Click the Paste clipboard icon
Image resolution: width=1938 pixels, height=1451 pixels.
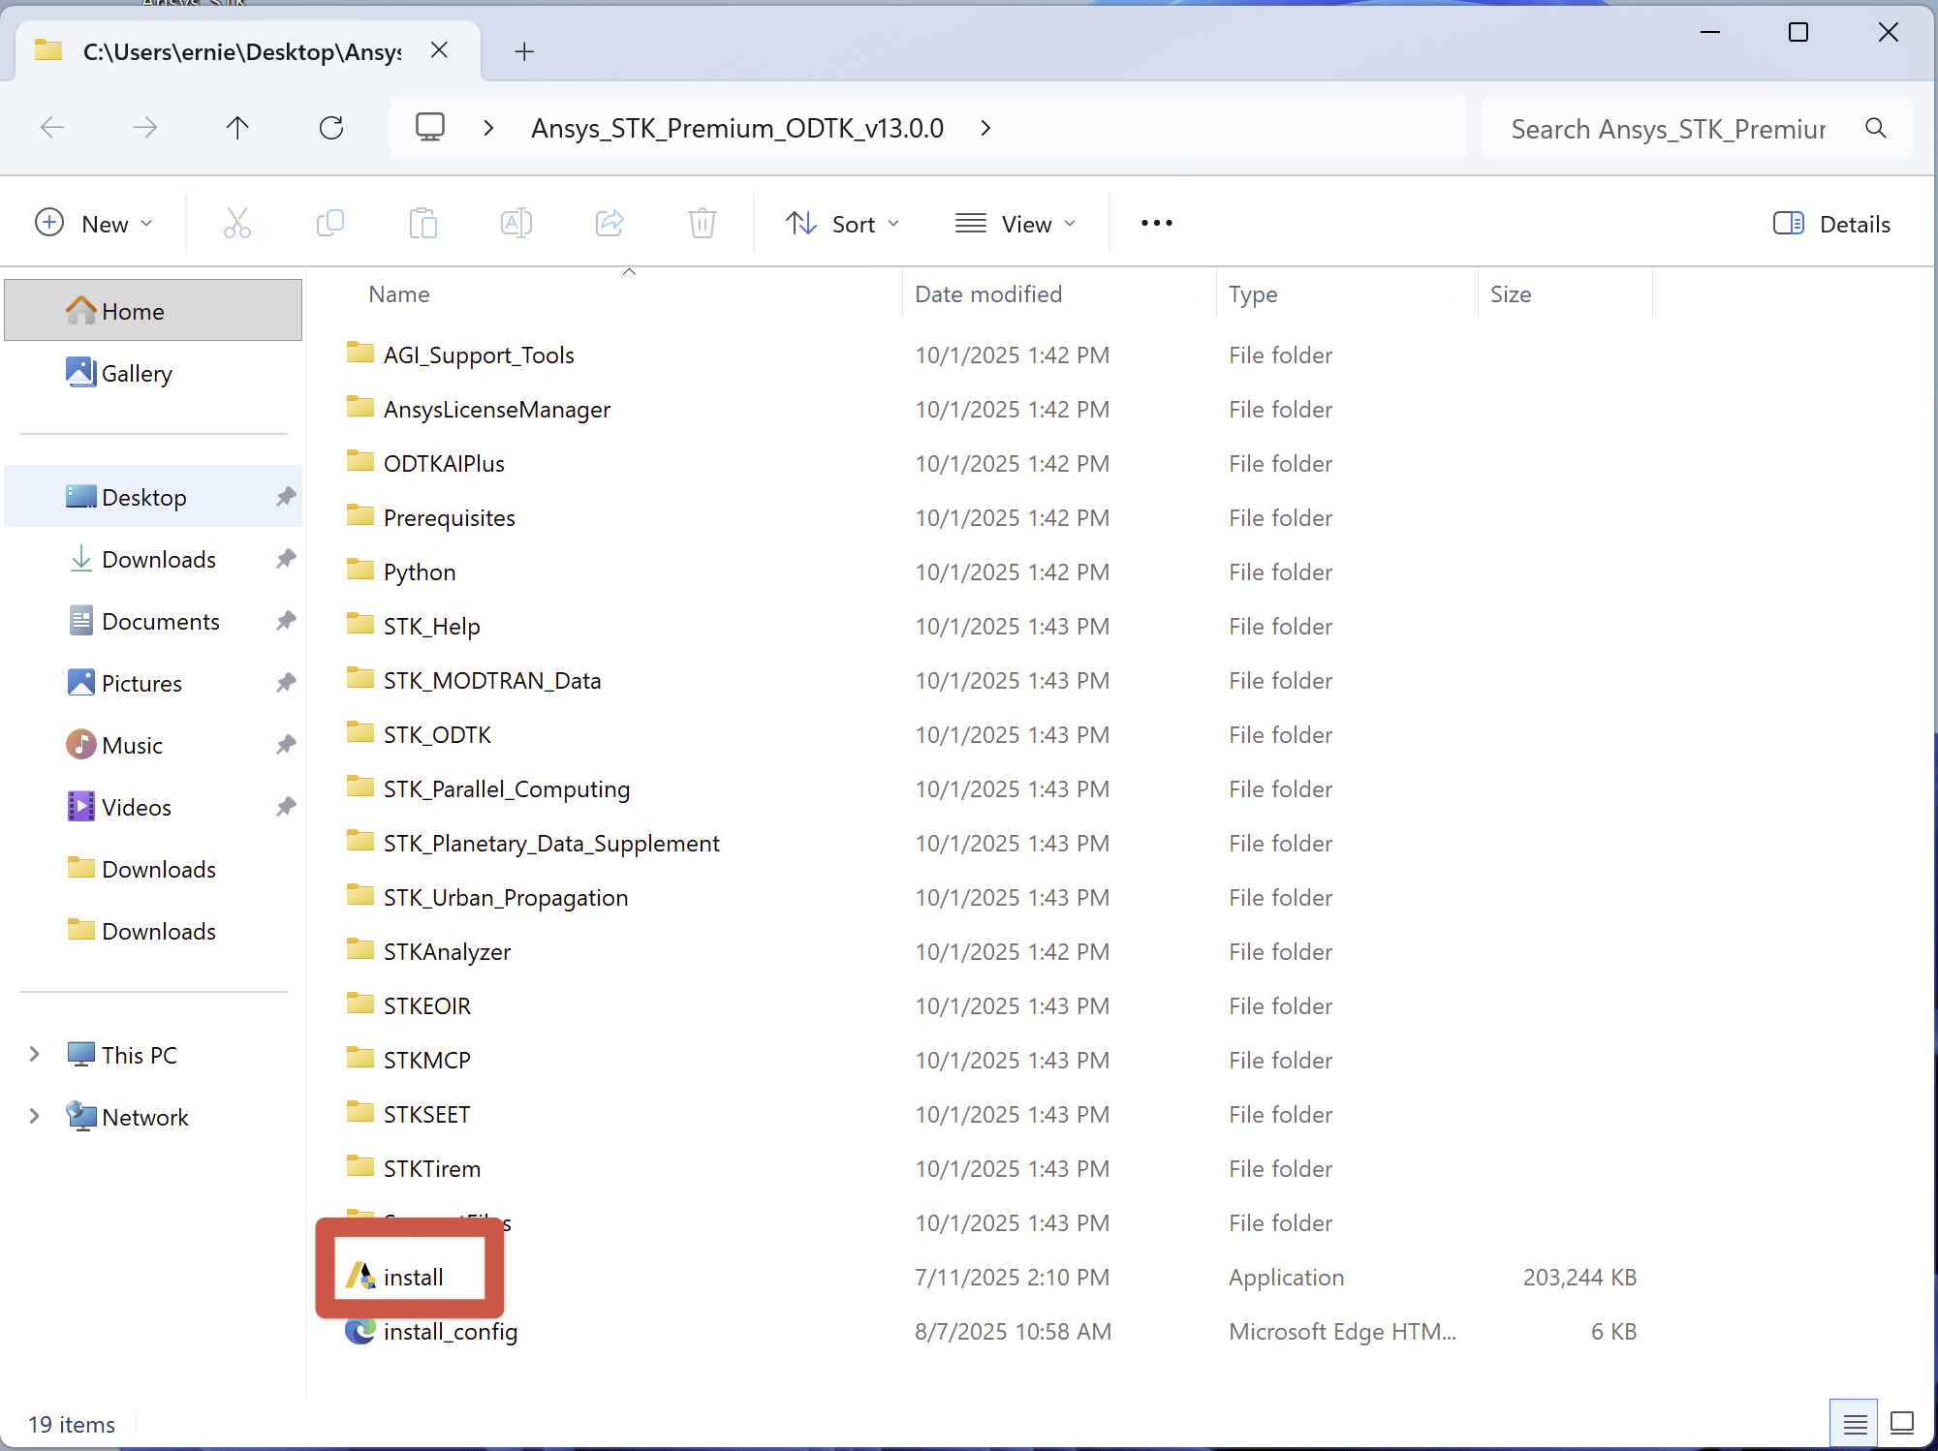pos(422,224)
